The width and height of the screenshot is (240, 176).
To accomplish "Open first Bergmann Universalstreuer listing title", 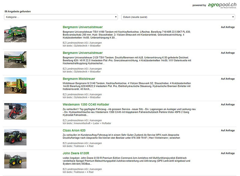I will click(82, 27).
